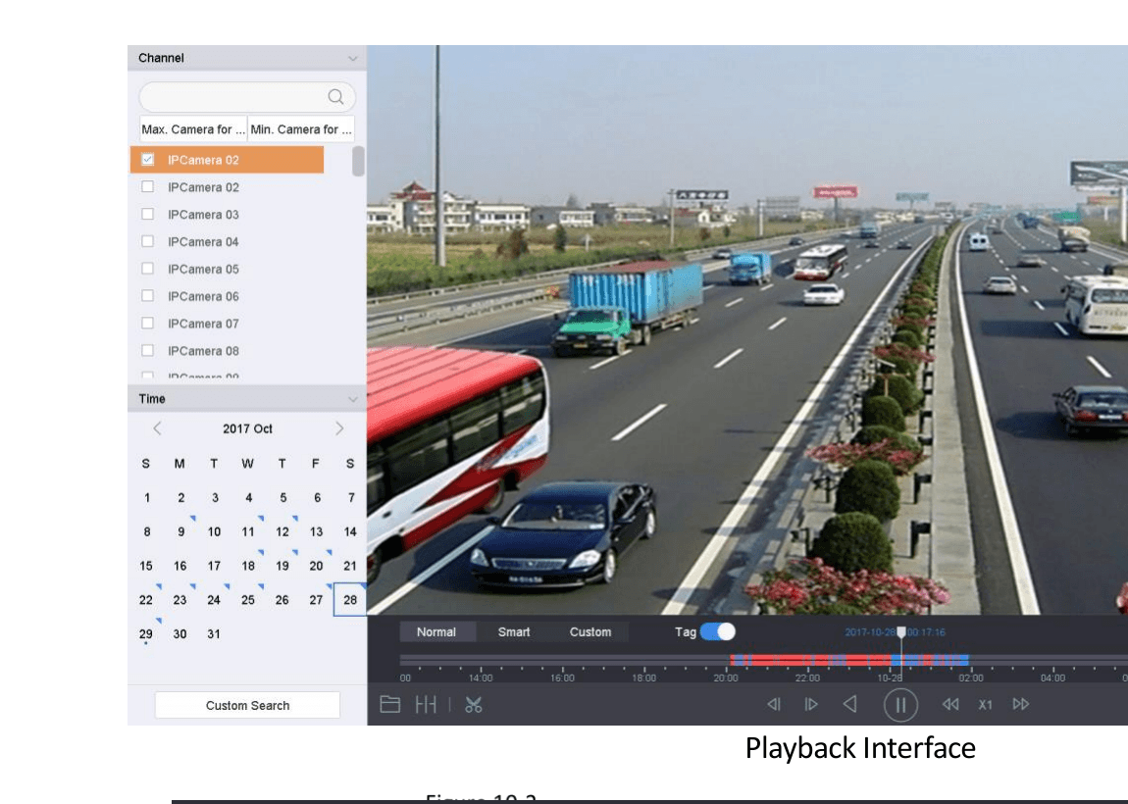Click the fast forward arrows
The height and width of the screenshot is (804, 1128).
click(1021, 704)
